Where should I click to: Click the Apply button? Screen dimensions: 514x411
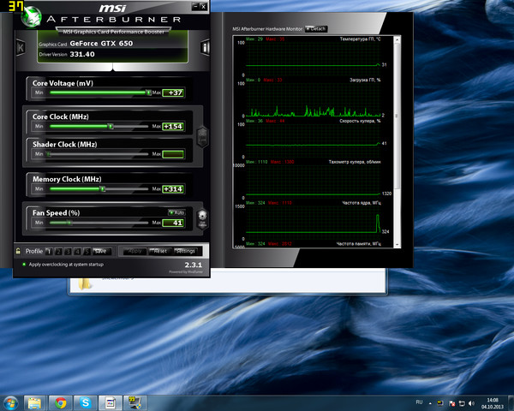tap(135, 252)
